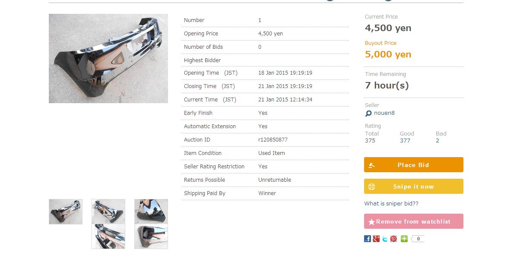Click the star icon on the watchlist button
This screenshot has height=262, width=520.
371,221
